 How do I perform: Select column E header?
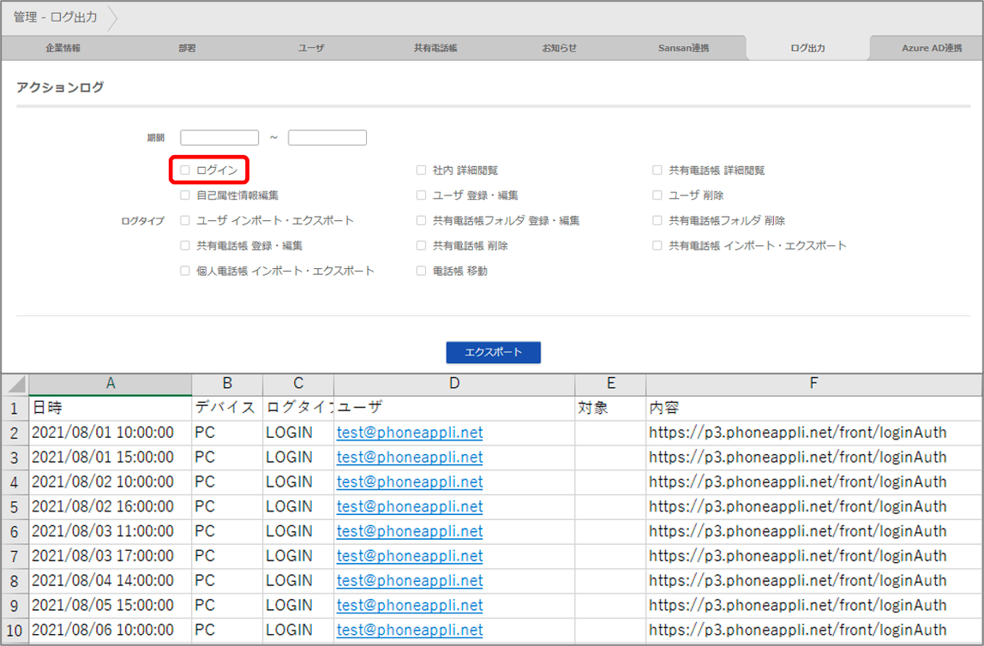tap(610, 384)
